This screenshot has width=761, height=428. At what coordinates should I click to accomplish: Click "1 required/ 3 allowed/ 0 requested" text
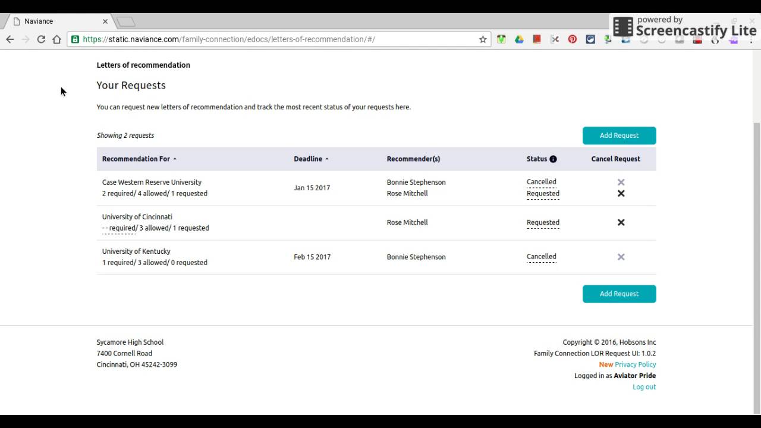coord(155,262)
